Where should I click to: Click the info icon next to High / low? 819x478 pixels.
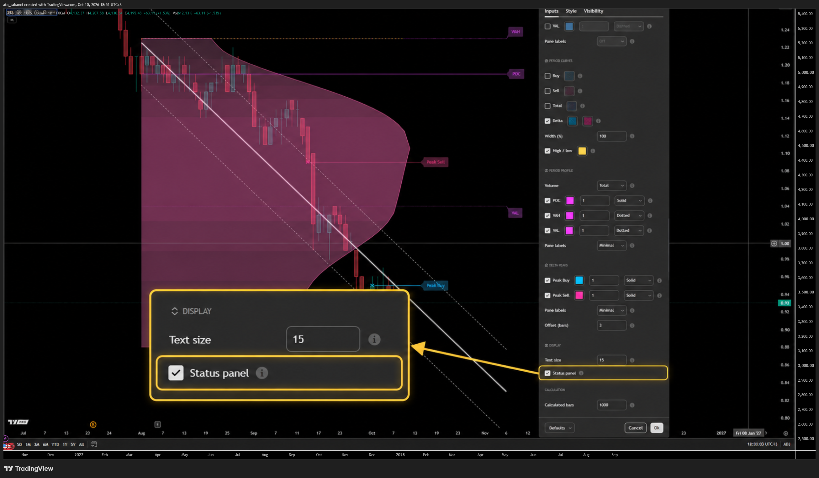[593, 151]
